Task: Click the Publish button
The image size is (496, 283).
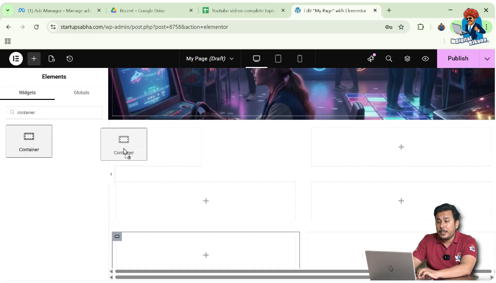Action: pyautogui.click(x=457, y=59)
